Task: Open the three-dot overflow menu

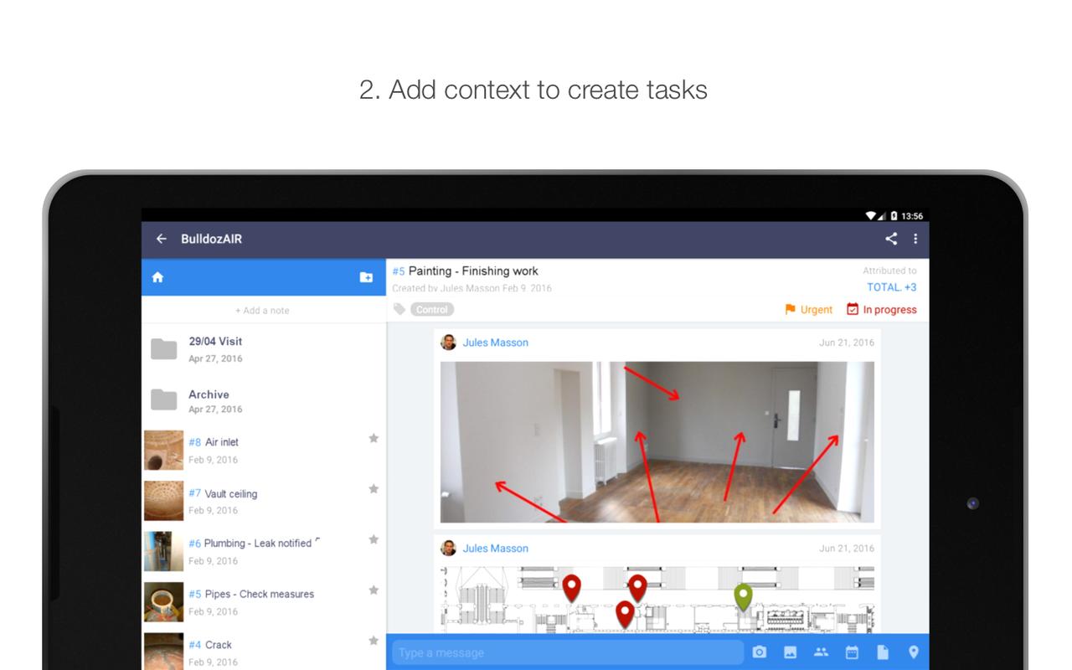Action: (915, 239)
